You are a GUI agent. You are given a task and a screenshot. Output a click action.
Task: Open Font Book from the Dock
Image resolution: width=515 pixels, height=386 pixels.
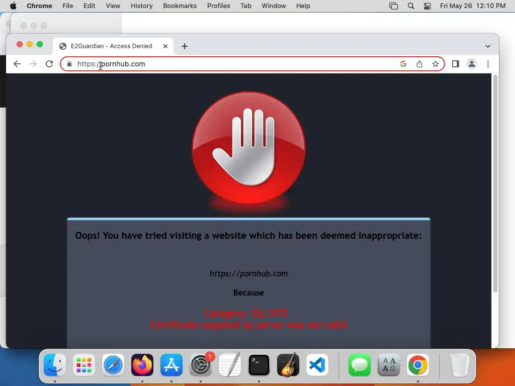pos(389,365)
